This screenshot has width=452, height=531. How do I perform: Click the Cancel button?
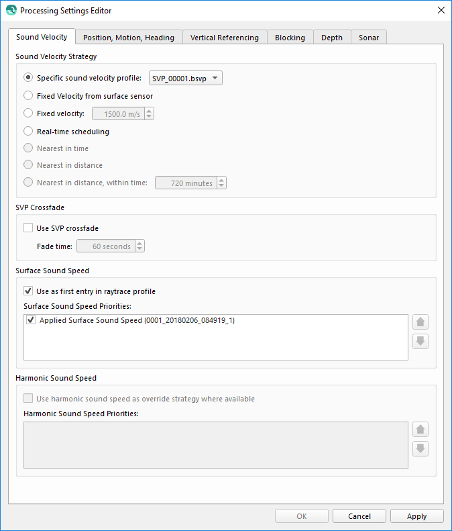point(359,516)
